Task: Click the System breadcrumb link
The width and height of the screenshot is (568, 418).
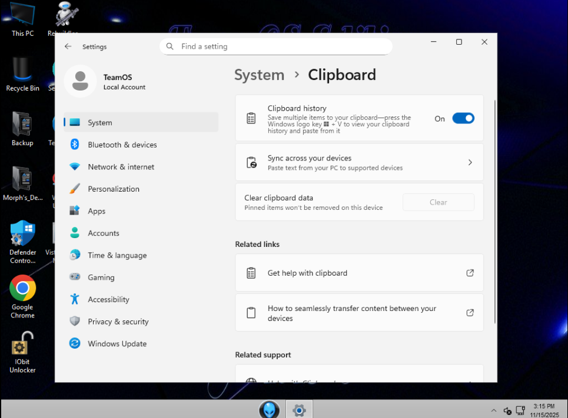Action: click(259, 75)
